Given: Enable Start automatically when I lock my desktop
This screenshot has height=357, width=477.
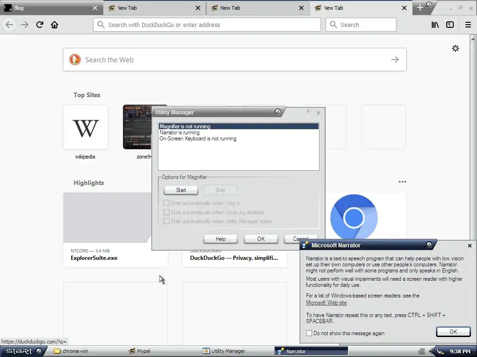Looking at the screenshot, I should (x=166, y=212).
